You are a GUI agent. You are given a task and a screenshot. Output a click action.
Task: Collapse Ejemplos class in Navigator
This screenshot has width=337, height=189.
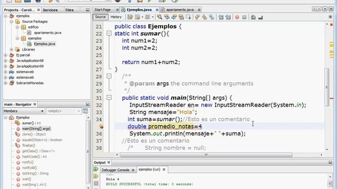(6, 118)
